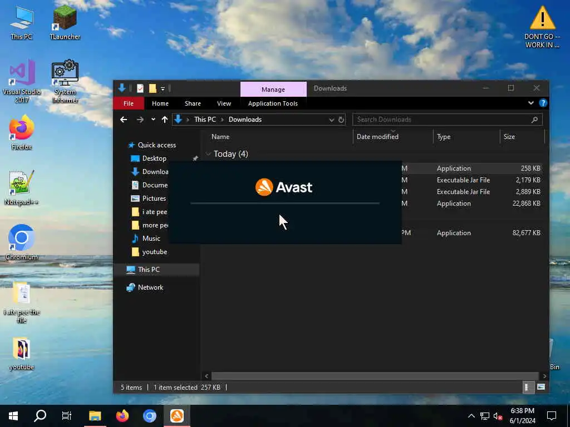
Task: Open Visual Studio 2017 shortcut
Action: pyautogui.click(x=22, y=81)
